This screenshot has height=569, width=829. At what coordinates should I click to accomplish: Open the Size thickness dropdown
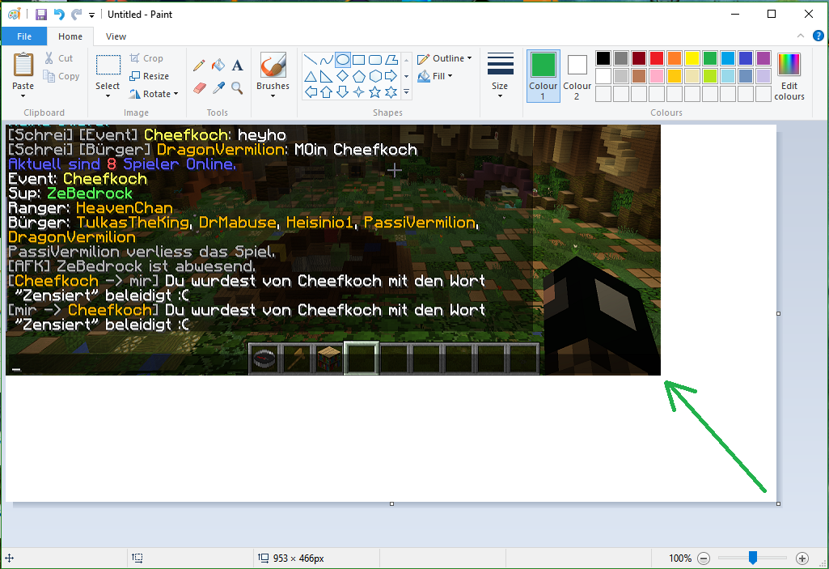500,75
